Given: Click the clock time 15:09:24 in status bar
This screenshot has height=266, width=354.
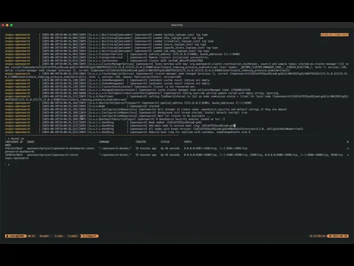Looking at the screenshot, I should [317, 236].
